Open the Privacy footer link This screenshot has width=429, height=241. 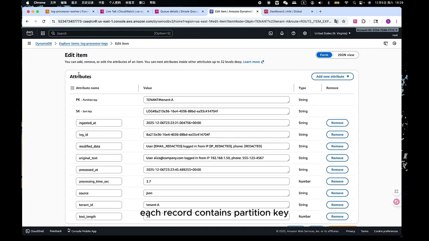point(351,231)
